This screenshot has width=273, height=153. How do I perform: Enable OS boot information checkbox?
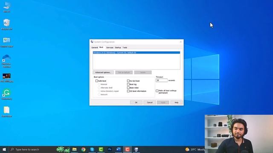[x=128, y=91]
